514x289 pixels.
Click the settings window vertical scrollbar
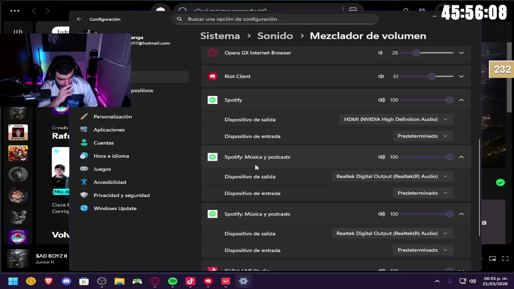479,187
